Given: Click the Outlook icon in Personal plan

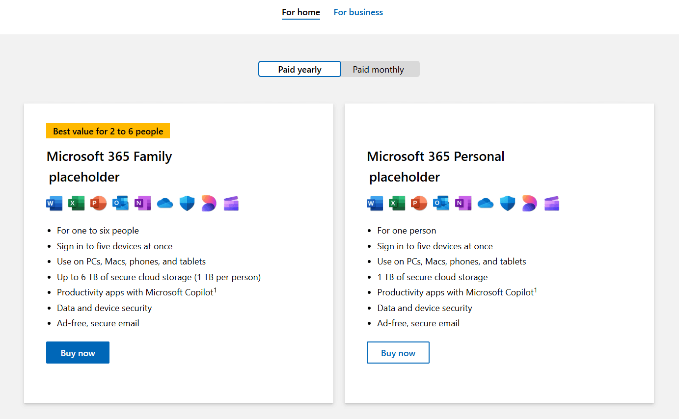Looking at the screenshot, I should tap(441, 203).
